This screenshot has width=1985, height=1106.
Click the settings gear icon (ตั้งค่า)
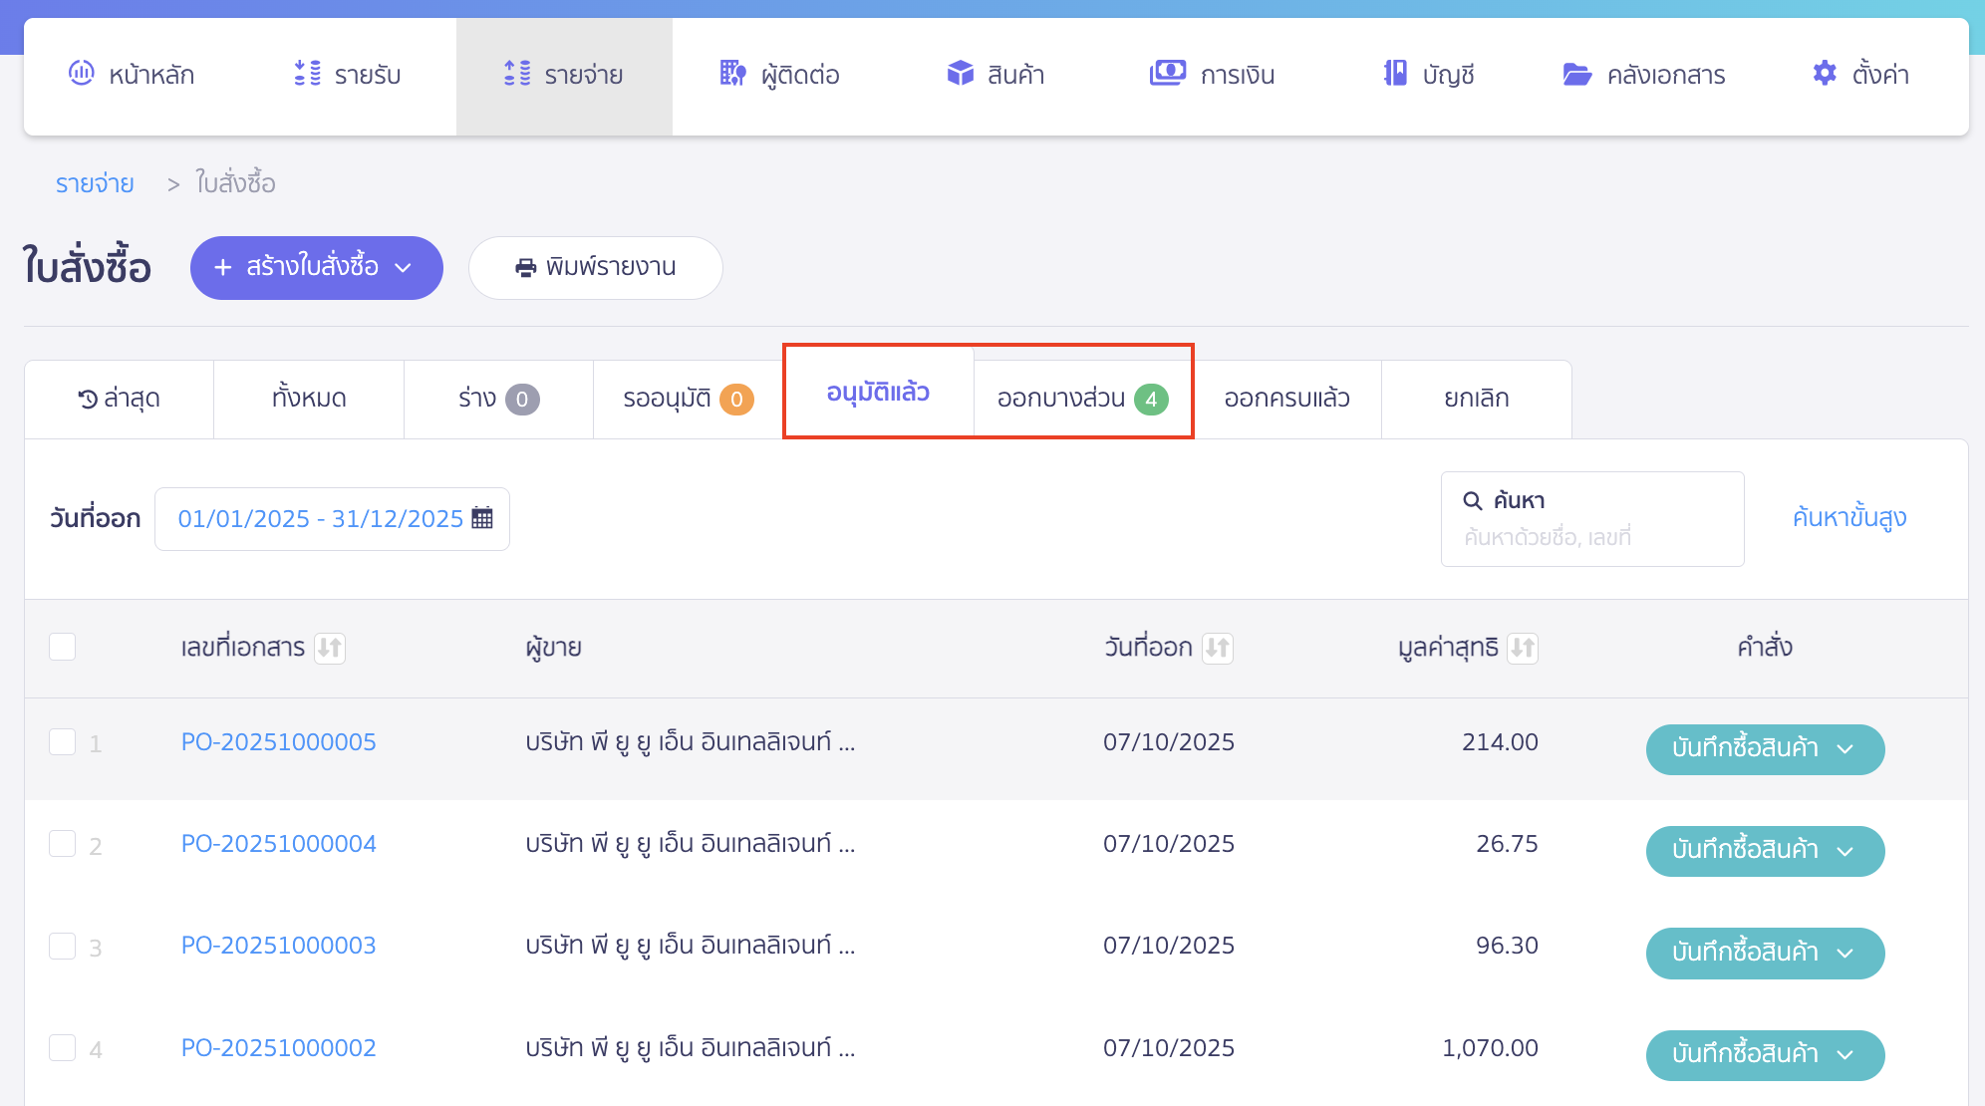pyautogui.click(x=1824, y=73)
